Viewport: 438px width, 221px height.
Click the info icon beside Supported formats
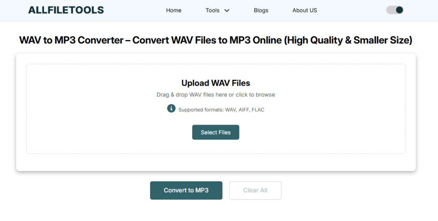coord(171,108)
